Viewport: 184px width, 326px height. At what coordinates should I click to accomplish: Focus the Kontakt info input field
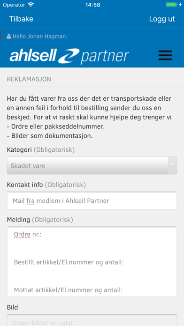tap(92, 200)
